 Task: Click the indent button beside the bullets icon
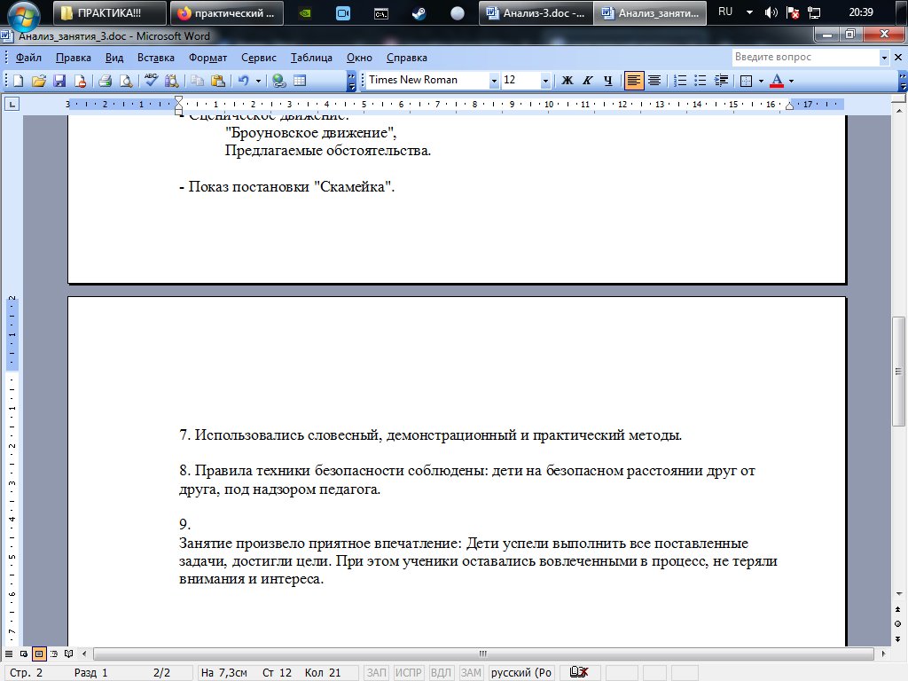click(x=721, y=81)
